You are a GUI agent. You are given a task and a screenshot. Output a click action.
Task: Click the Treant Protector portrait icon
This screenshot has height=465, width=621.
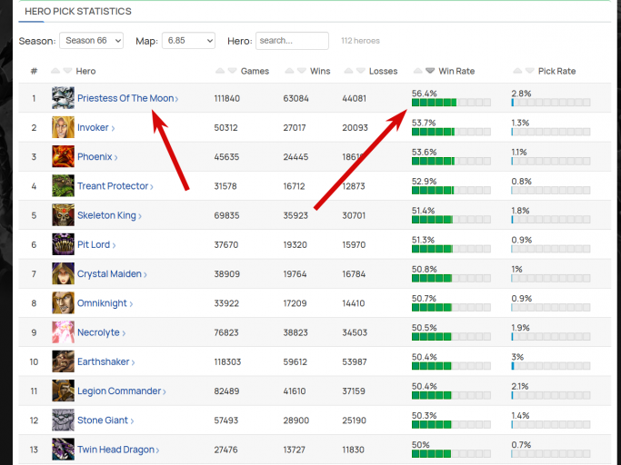click(63, 185)
